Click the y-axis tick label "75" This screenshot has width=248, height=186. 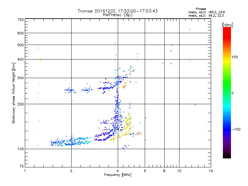point(22,166)
